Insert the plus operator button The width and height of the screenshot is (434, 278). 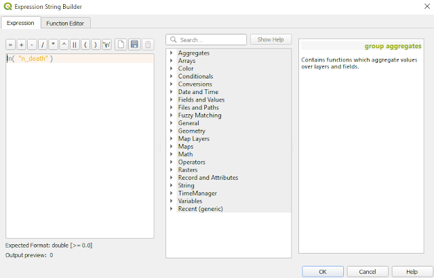21,45
